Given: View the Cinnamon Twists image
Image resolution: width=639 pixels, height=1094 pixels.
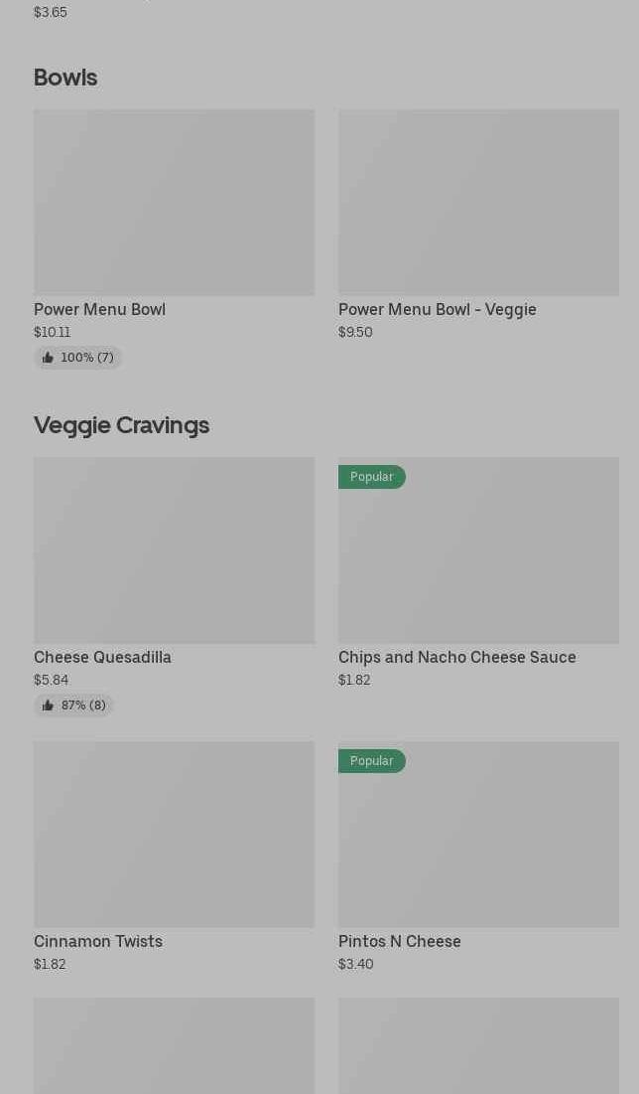Looking at the screenshot, I should point(174,835).
